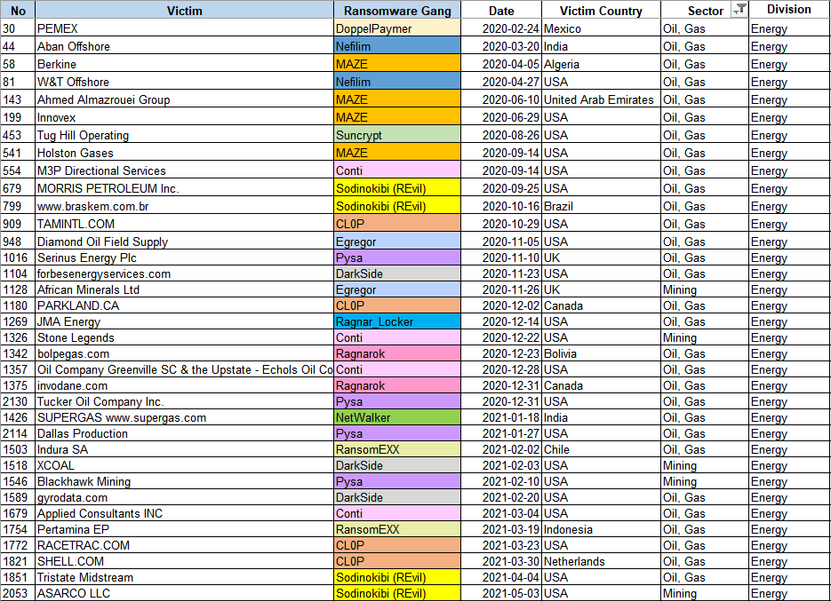
Task: Select the Ransomware Gang column header
Action: (x=397, y=10)
